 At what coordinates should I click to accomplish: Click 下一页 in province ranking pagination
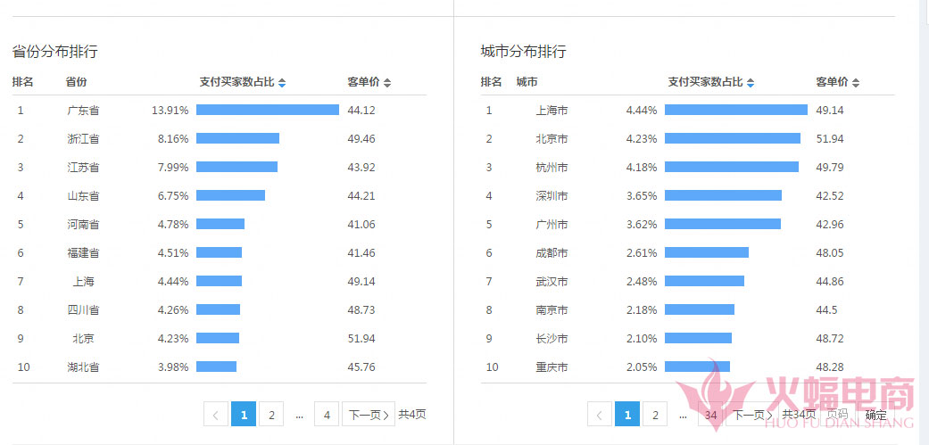click(369, 415)
